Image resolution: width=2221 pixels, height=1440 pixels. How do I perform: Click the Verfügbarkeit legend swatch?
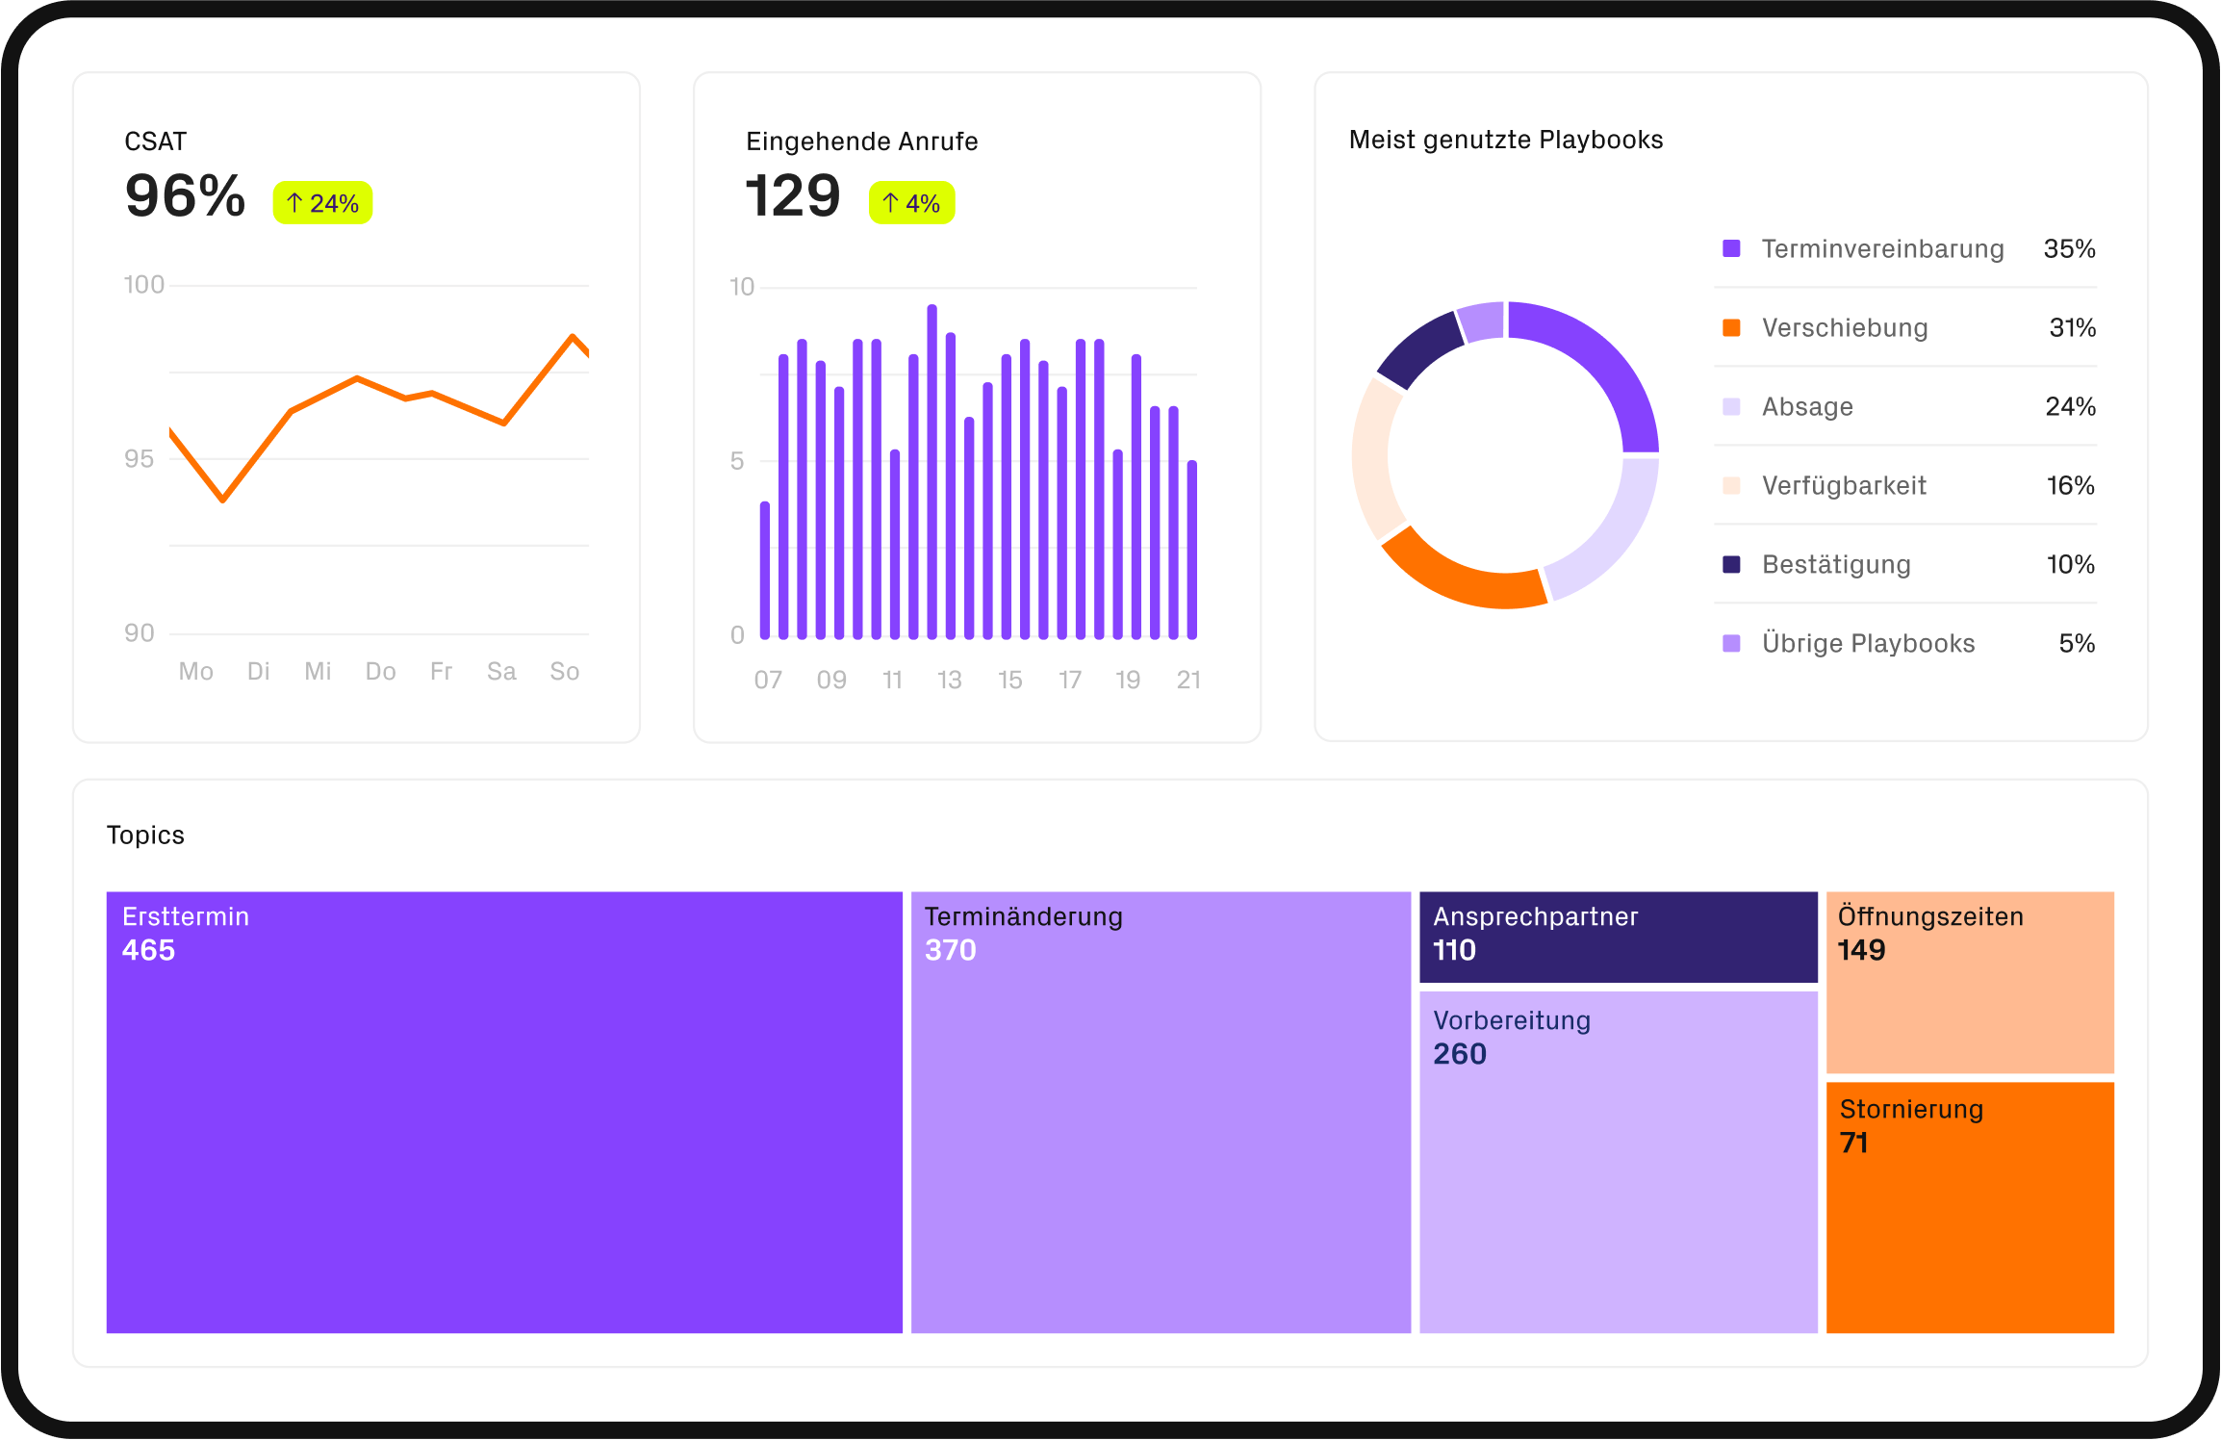pyautogui.click(x=1730, y=485)
